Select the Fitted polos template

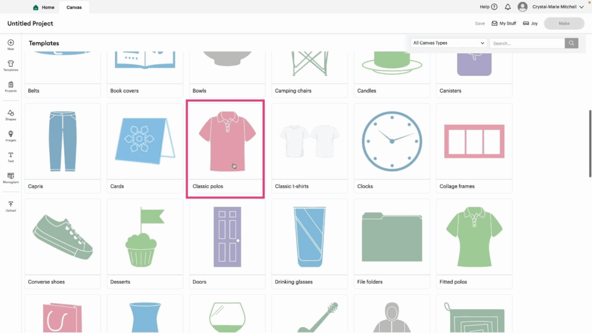pyautogui.click(x=474, y=244)
